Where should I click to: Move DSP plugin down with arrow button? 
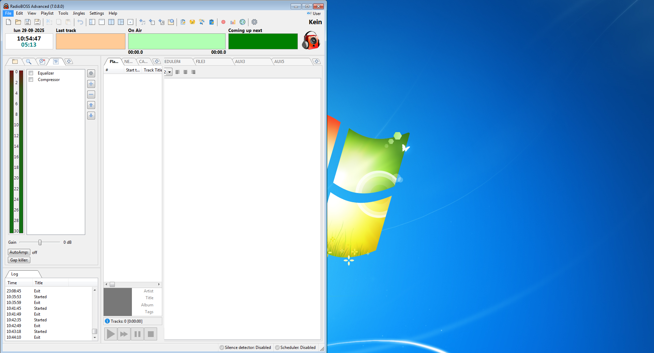pyautogui.click(x=91, y=116)
